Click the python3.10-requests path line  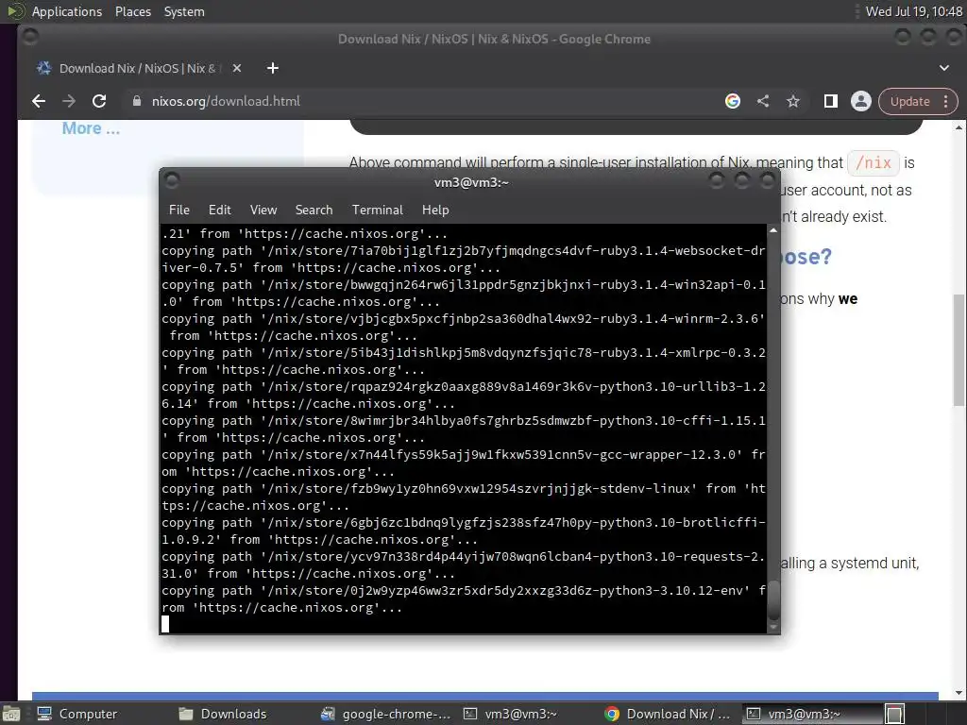coord(464,565)
